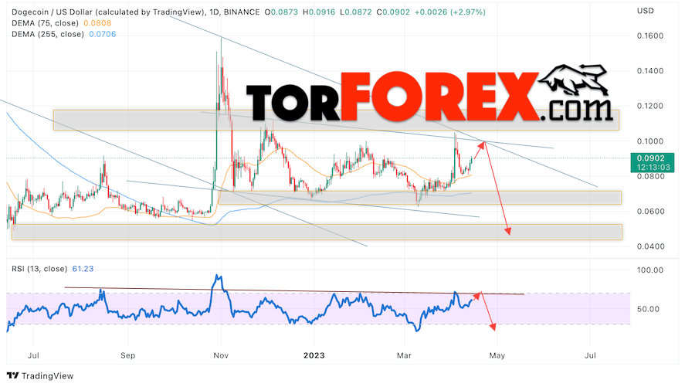685x387 pixels.
Task: Click the TradingView logo at bottom left
Action: [40, 375]
